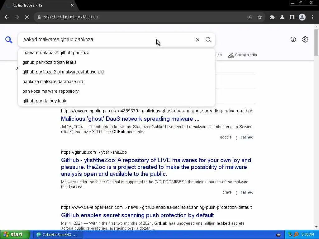Viewport: 319px width, 239px height.
Task: Open cached version of theZoo result
Action: point(247,192)
